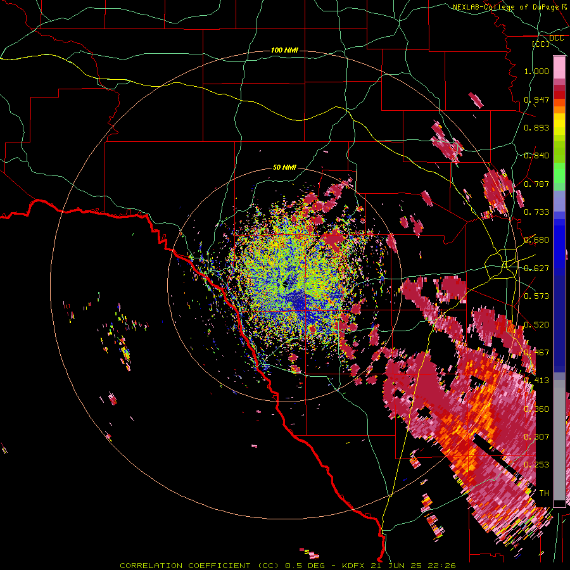Click the 0.680 scale value

(x=536, y=240)
